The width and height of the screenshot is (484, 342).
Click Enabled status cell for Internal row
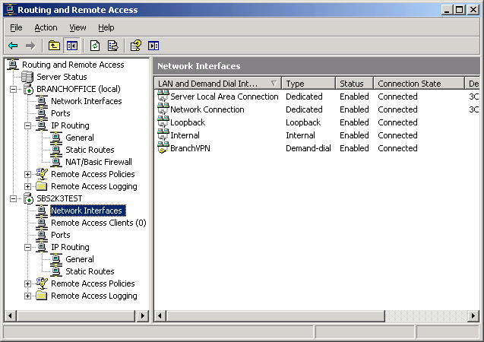coord(354,135)
